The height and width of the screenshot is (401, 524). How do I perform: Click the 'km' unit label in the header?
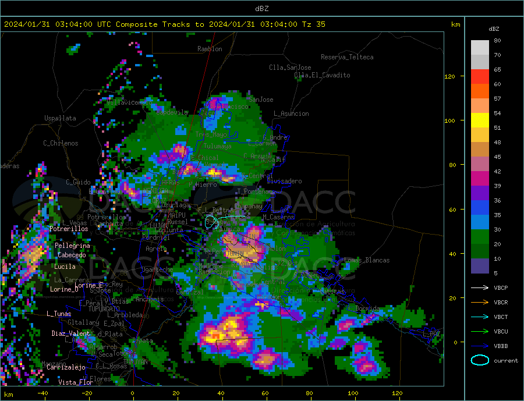pos(455,24)
